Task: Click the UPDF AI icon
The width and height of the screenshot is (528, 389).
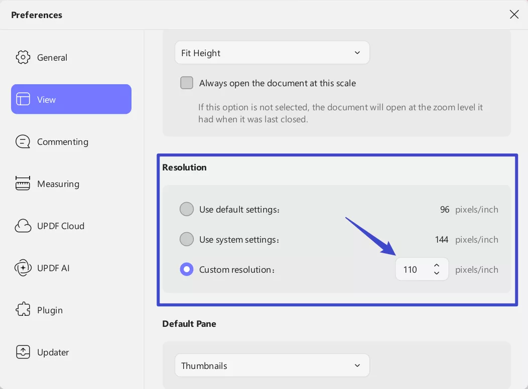Action: click(x=23, y=268)
